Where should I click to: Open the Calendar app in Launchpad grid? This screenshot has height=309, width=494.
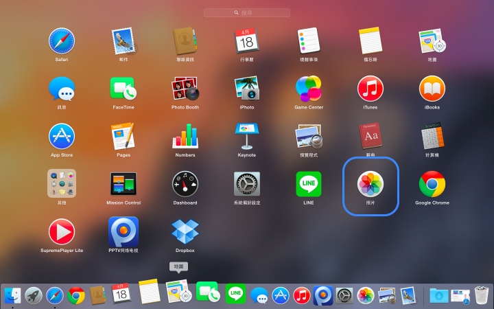pyautogui.click(x=247, y=41)
